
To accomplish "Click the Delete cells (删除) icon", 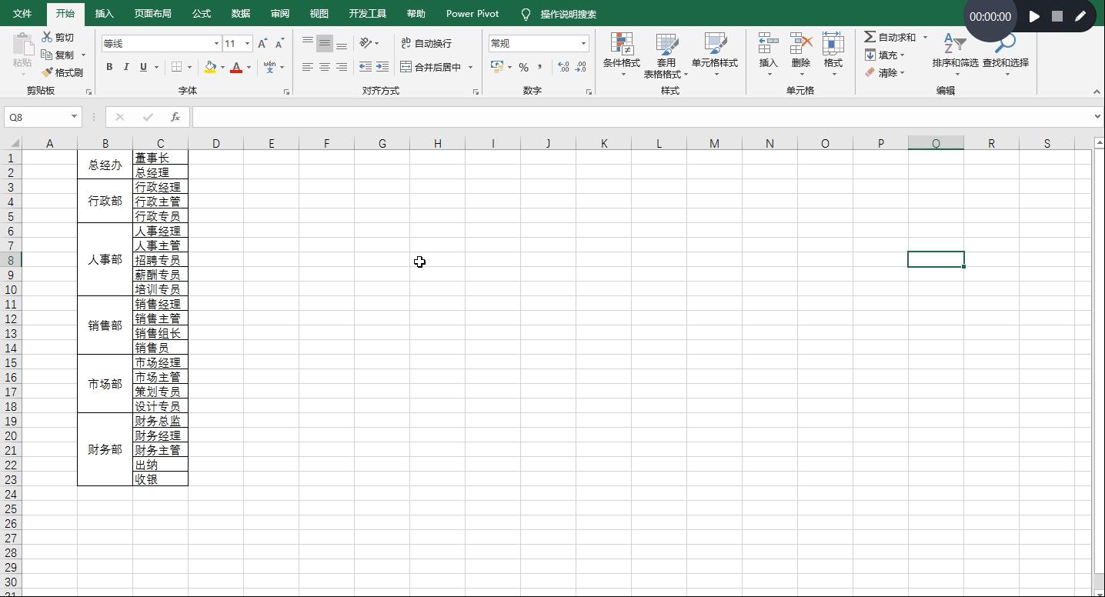I will (x=801, y=43).
